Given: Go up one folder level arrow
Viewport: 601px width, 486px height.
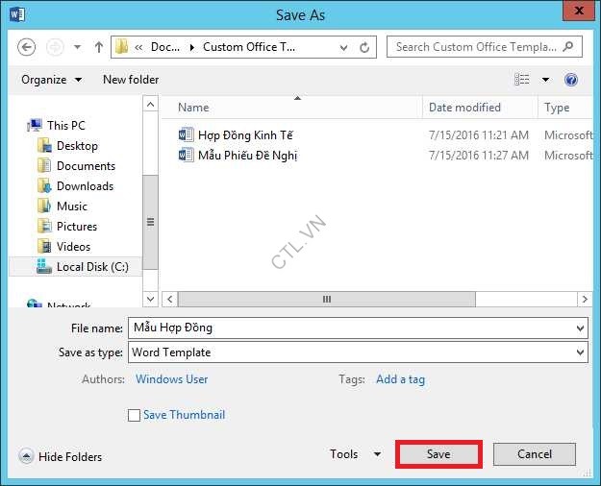Looking at the screenshot, I should [99, 47].
